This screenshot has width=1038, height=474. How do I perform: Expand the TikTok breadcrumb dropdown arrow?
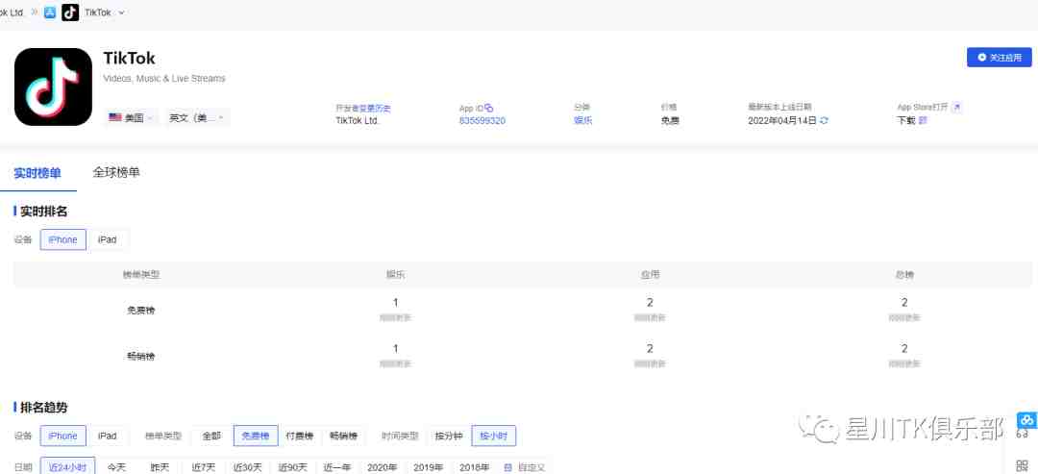[x=122, y=12]
